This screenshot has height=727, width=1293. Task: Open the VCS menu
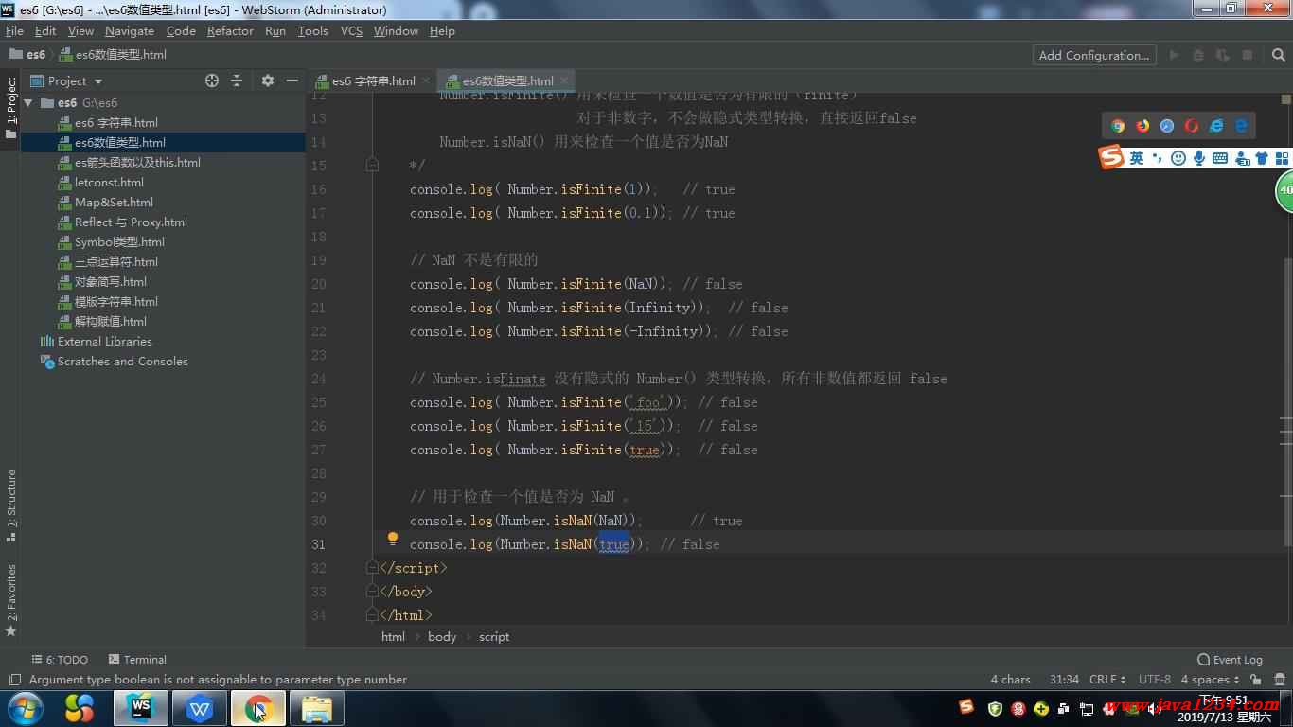point(351,30)
